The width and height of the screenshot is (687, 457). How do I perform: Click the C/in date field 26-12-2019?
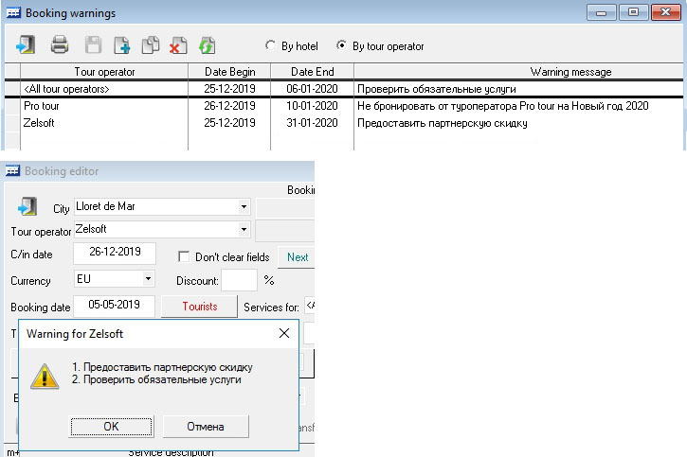[x=115, y=253]
